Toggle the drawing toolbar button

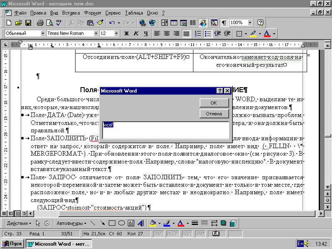pyautogui.click(x=203, y=23)
